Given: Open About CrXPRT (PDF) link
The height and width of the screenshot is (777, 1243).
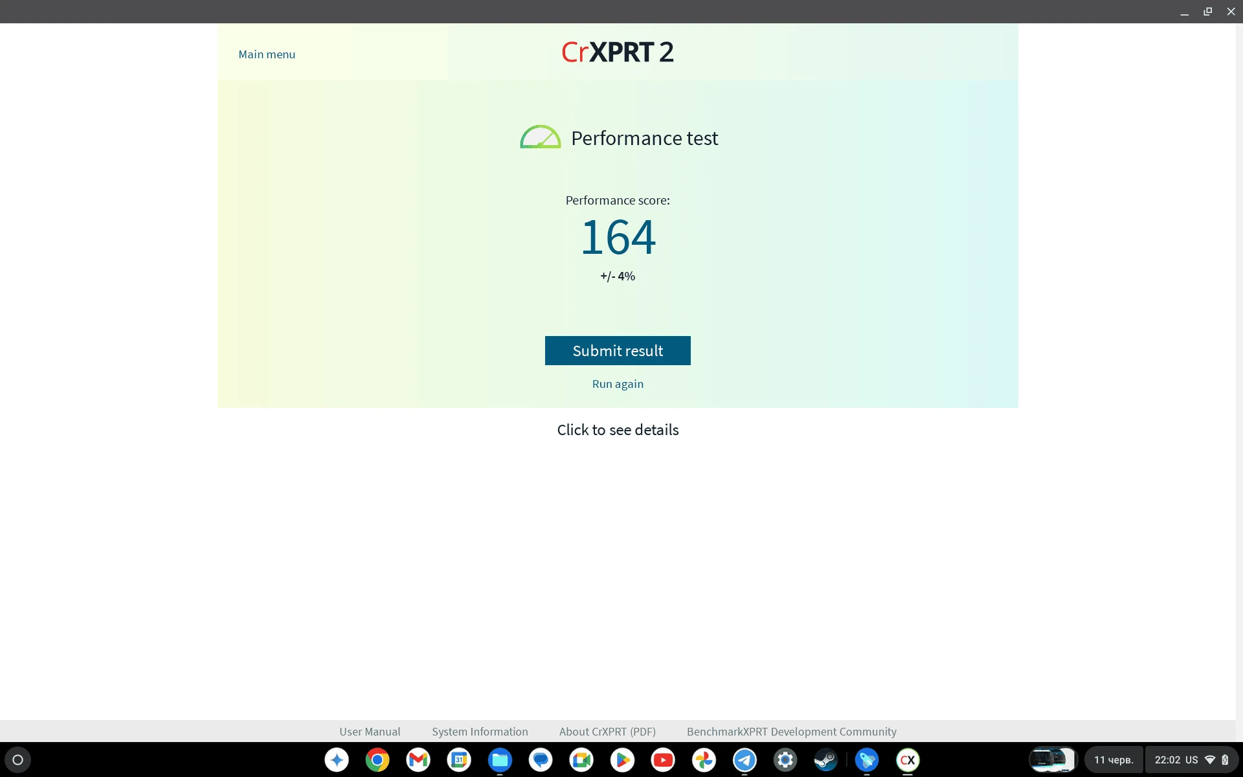Looking at the screenshot, I should coord(607,732).
